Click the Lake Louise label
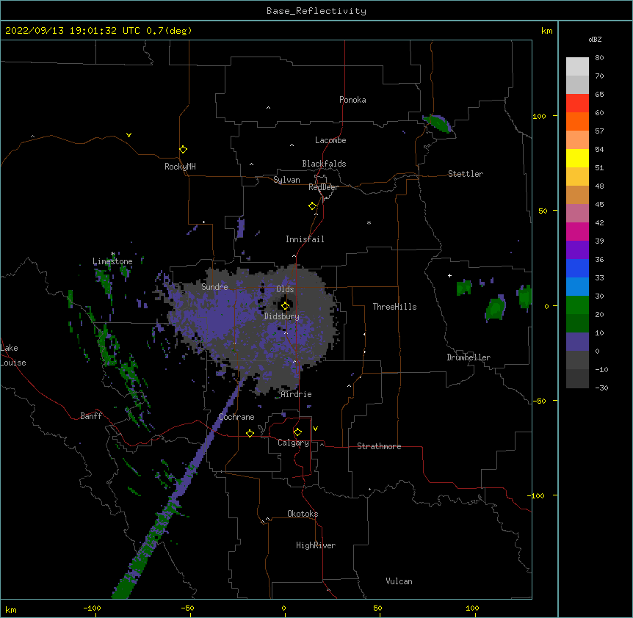The width and height of the screenshot is (633, 618). (13, 355)
